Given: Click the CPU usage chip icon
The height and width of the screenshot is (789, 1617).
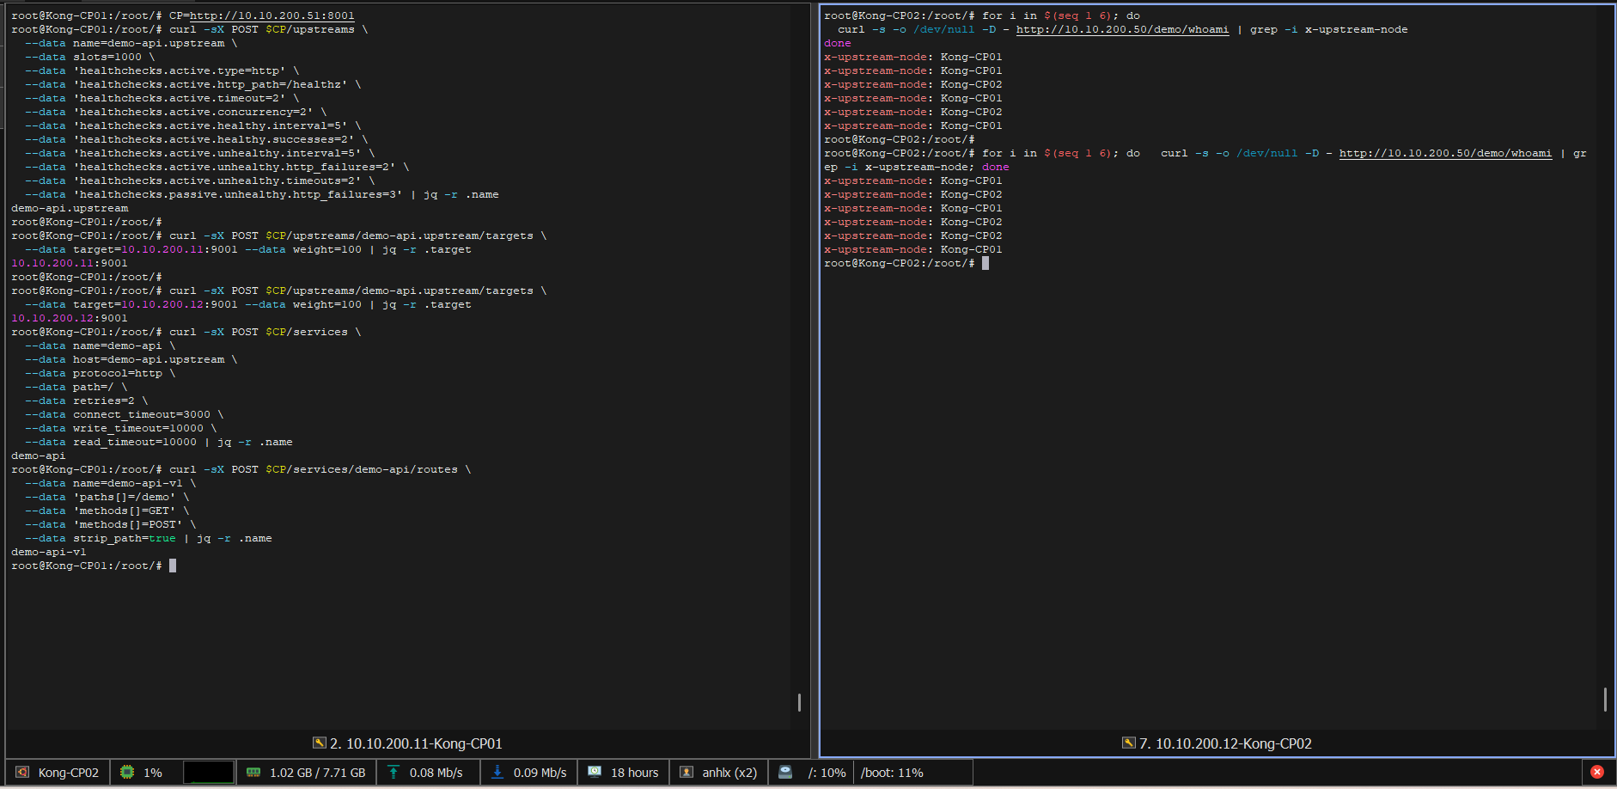Looking at the screenshot, I should pos(127,773).
